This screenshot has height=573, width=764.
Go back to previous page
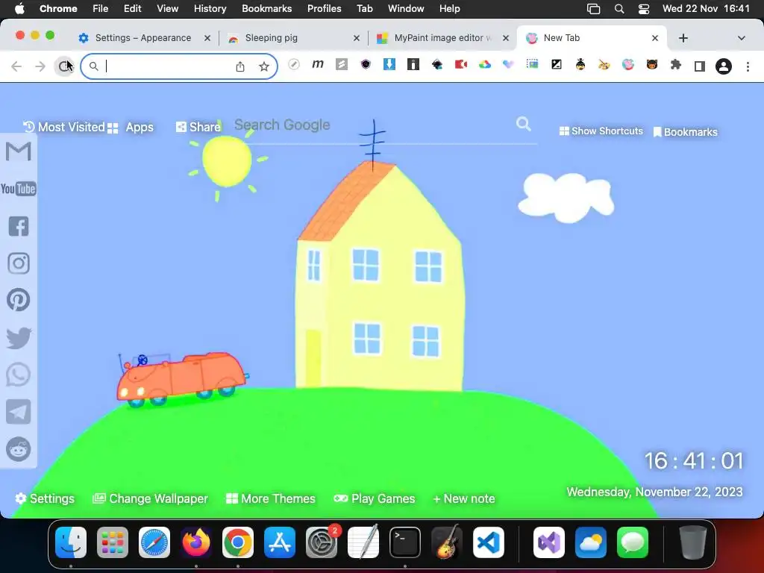16,66
